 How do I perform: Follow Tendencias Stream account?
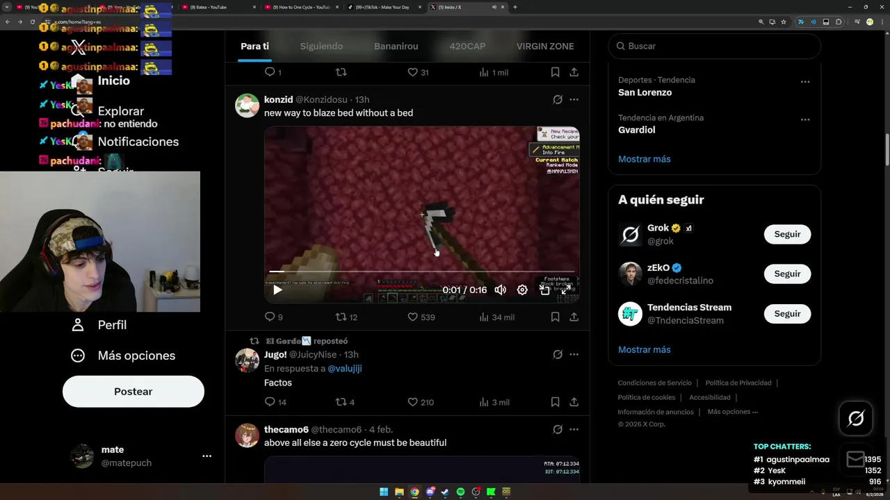pyautogui.click(x=787, y=313)
